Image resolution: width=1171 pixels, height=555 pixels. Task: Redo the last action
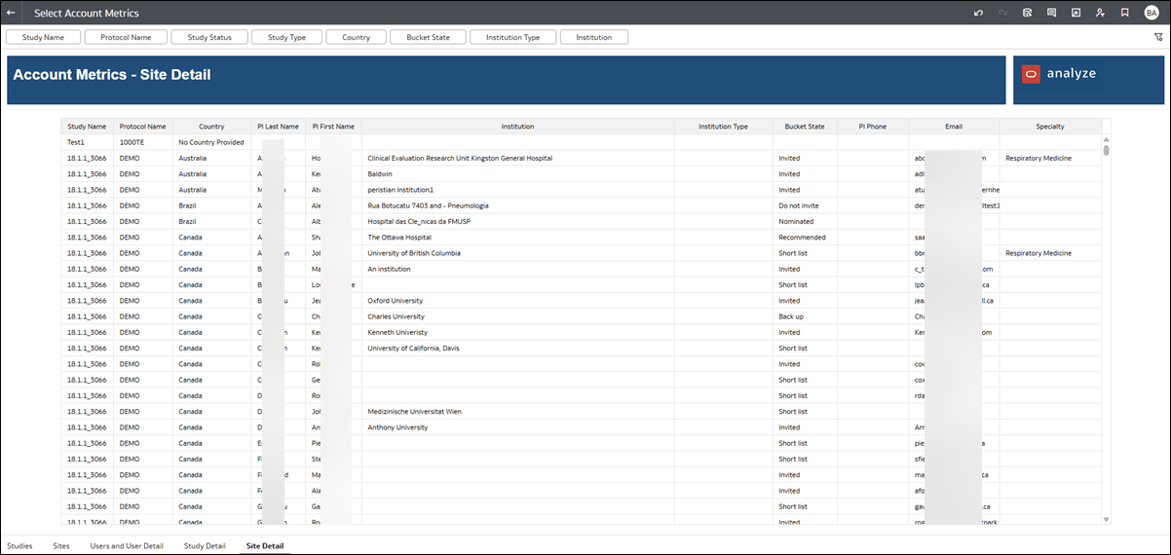1002,13
